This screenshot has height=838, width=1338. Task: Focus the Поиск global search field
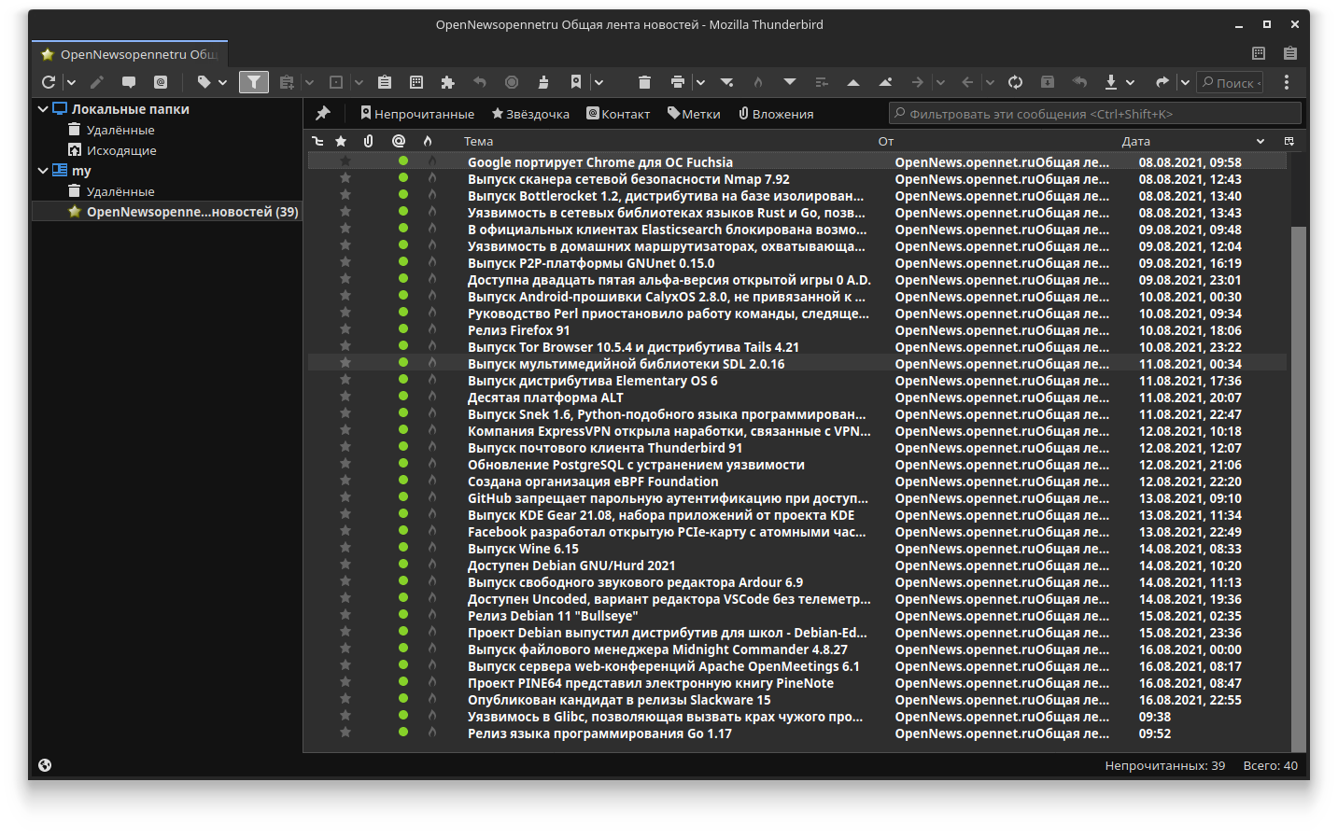(1231, 82)
